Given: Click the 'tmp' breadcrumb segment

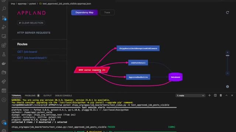Looking at the screenshot, I should (x=13, y=4).
